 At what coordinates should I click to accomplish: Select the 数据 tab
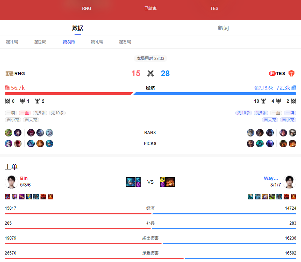click(78, 28)
